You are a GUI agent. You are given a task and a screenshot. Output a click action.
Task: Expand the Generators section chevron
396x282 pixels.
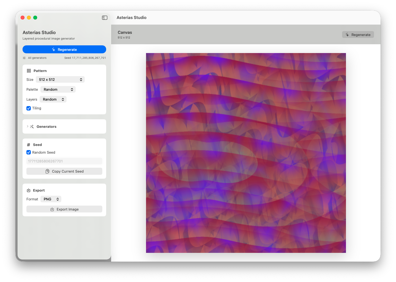point(28,126)
